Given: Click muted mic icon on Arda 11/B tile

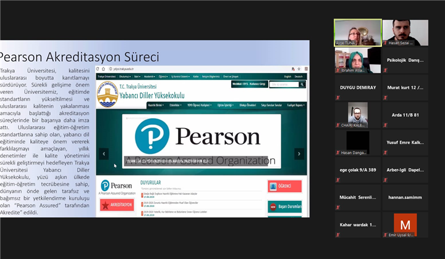Looking at the screenshot, I should (x=385, y=125).
